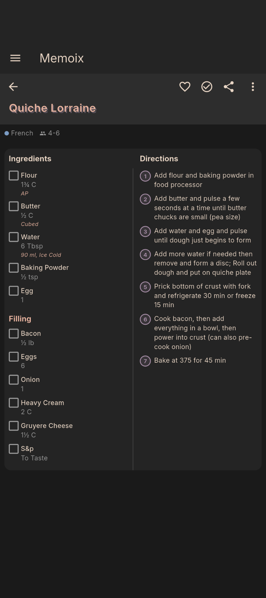This screenshot has height=598, width=266.
Task: Tick the Gruyere Cheese checkbox
Action: pyautogui.click(x=14, y=426)
